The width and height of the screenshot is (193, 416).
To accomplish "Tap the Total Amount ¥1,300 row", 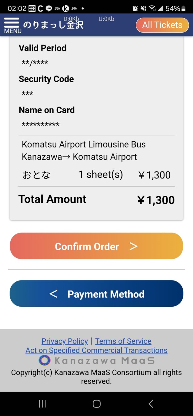I will click(x=96, y=199).
